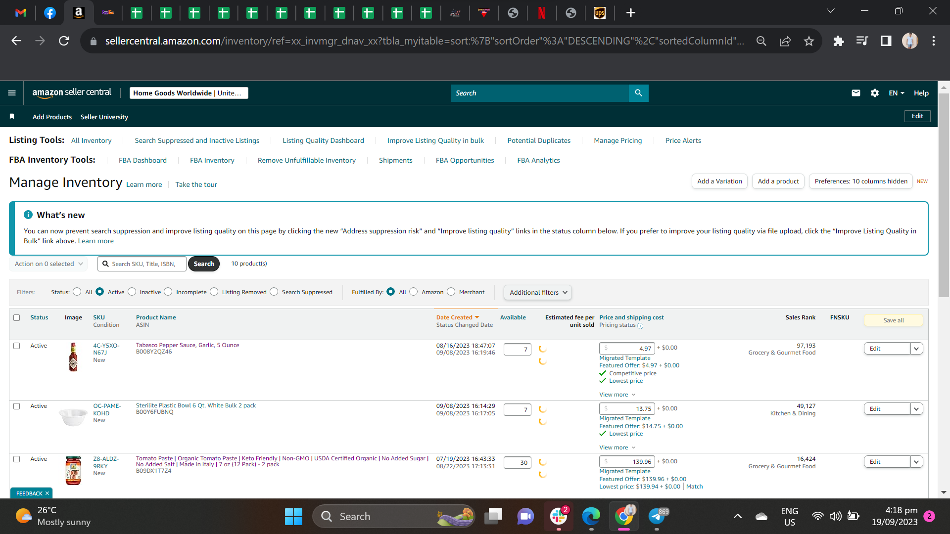Show hidden system tray icons
The height and width of the screenshot is (534, 950).
tap(737, 517)
